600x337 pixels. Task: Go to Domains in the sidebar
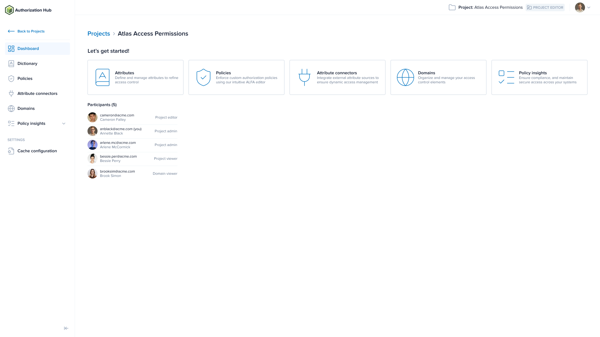click(x=26, y=109)
